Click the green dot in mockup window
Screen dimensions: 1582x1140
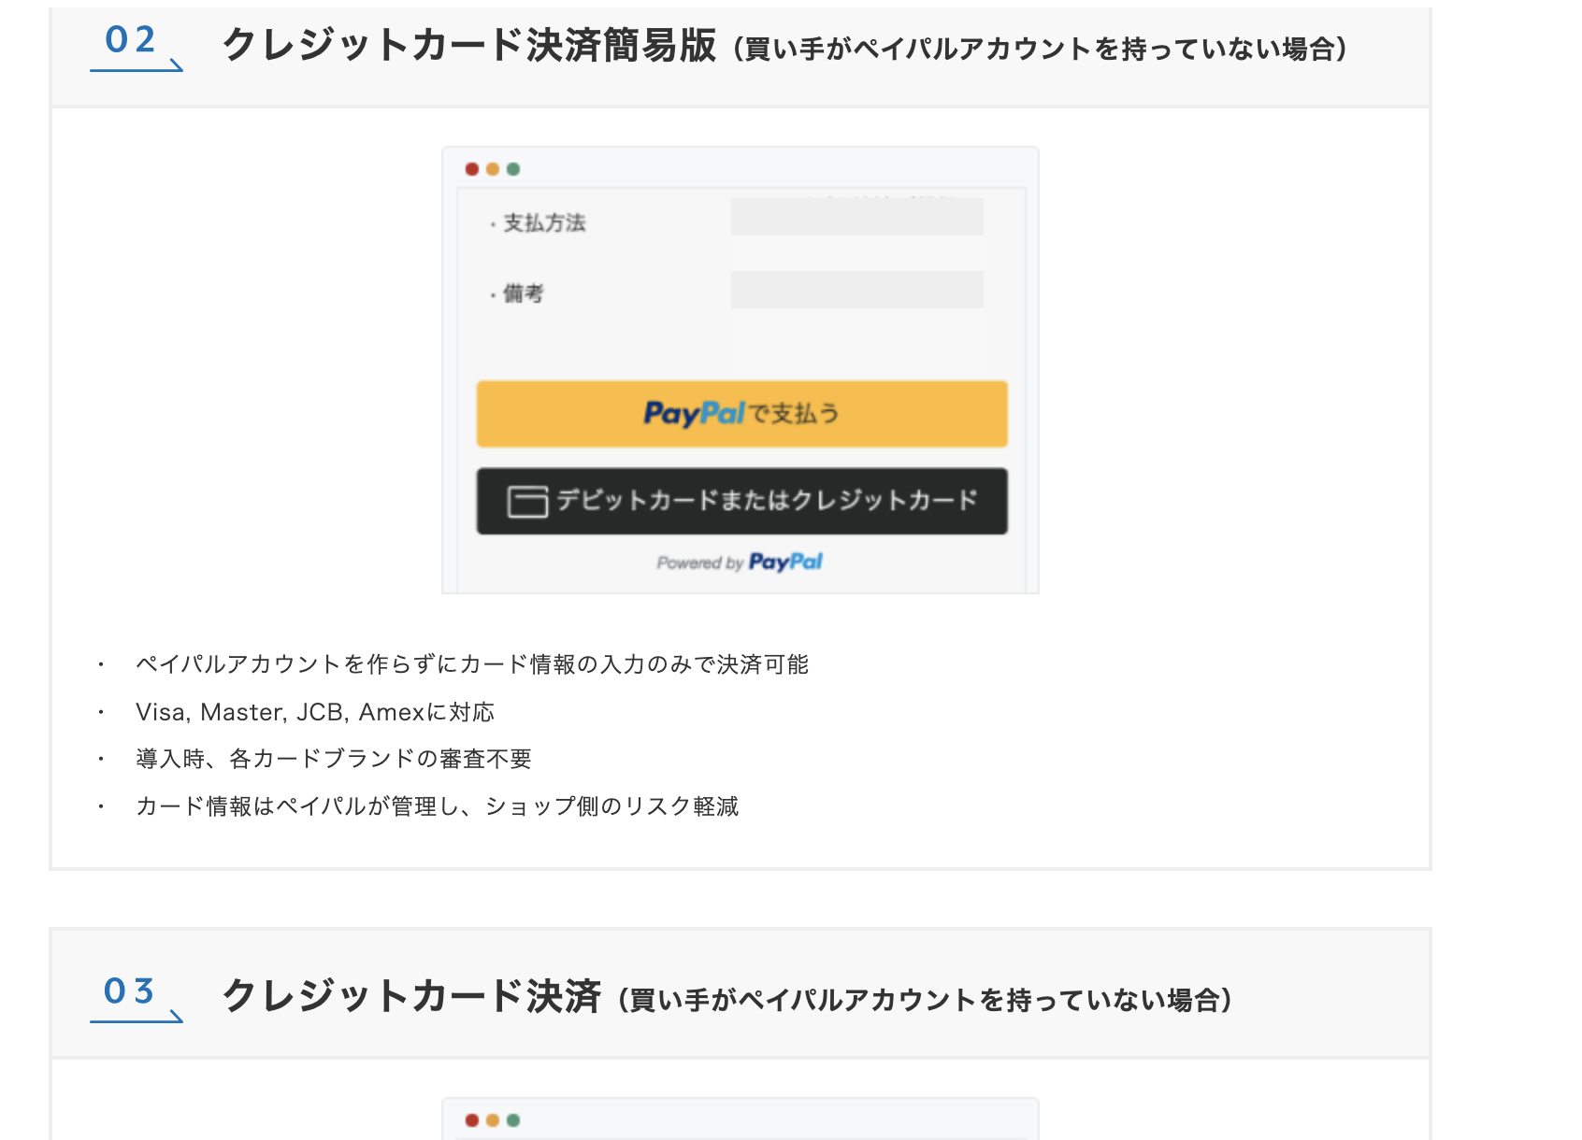coord(513,169)
